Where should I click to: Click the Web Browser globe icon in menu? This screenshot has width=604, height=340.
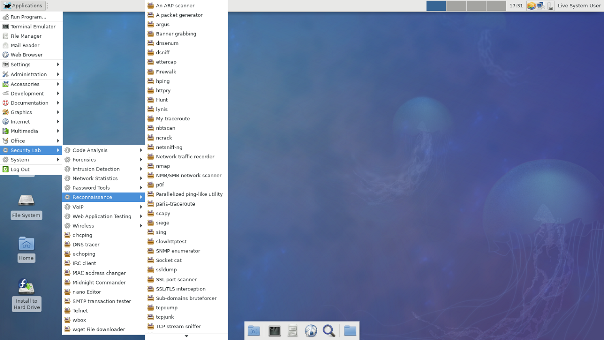6,55
